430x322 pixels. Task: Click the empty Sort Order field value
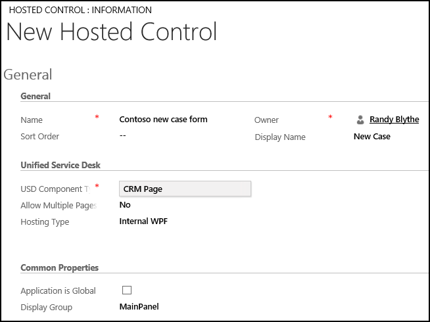[122, 135]
